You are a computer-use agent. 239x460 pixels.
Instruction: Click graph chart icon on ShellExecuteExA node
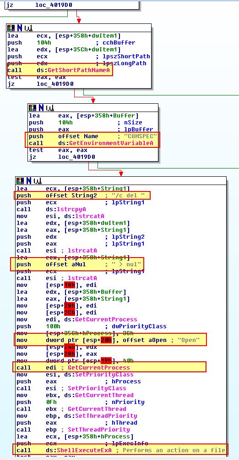pos(37,181)
